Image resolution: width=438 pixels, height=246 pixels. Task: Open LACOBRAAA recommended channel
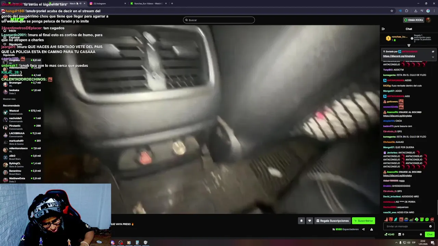coord(22,135)
